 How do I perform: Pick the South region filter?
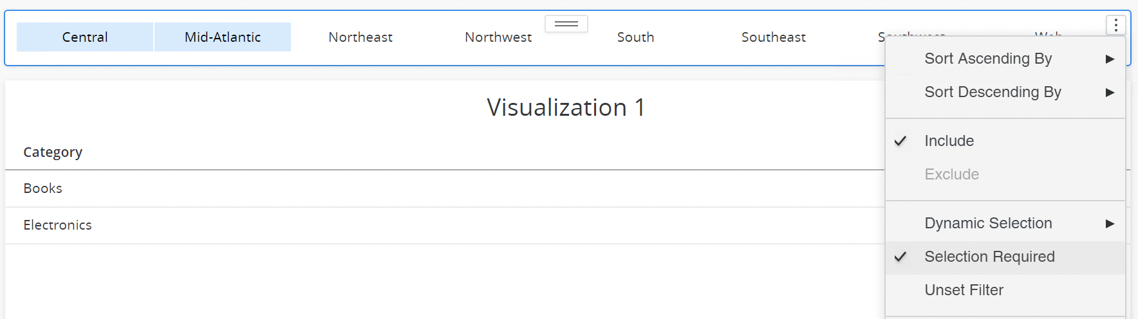635,37
